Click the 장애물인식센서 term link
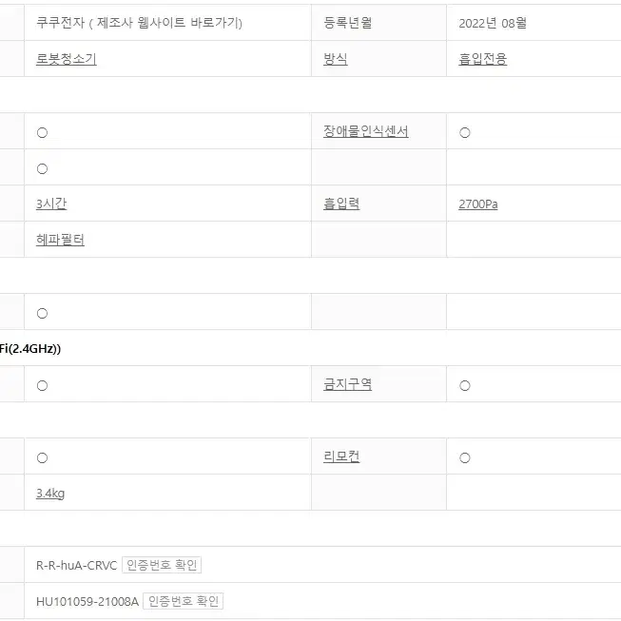621x621 pixels. point(365,131)
